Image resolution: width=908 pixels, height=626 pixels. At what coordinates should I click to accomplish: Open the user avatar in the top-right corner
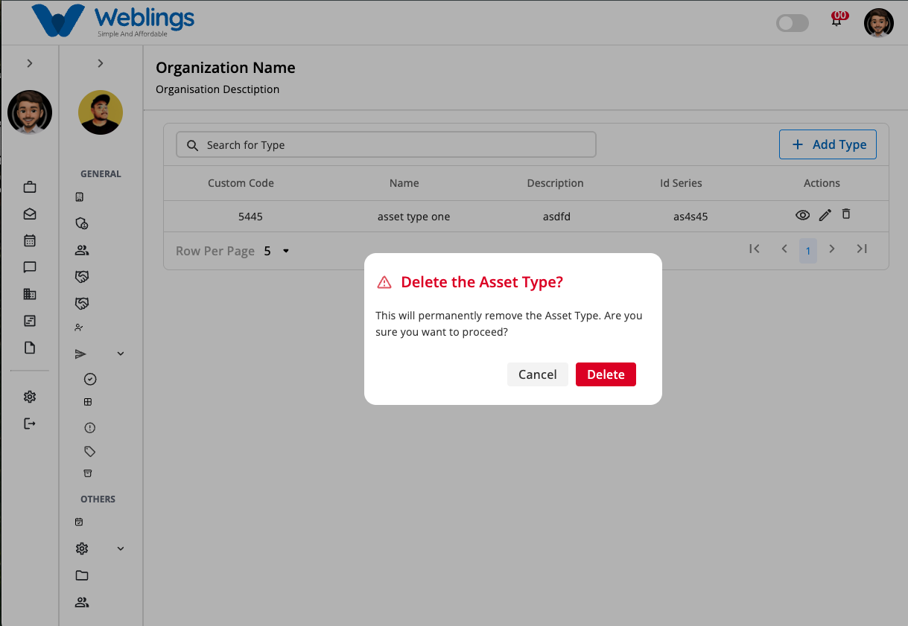pyautogui.click(x=879, y=22)
